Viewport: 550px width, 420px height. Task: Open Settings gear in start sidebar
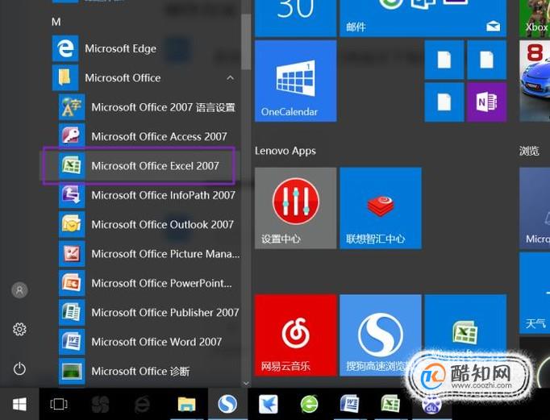(x=19, y=329)
